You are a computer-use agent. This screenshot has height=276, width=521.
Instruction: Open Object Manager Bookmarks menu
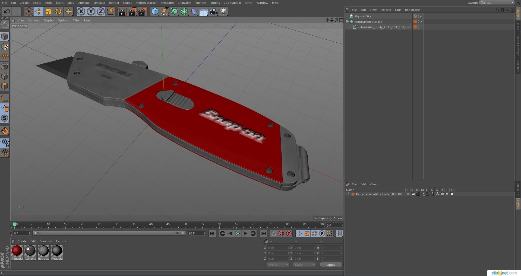(x=412, y=10)
